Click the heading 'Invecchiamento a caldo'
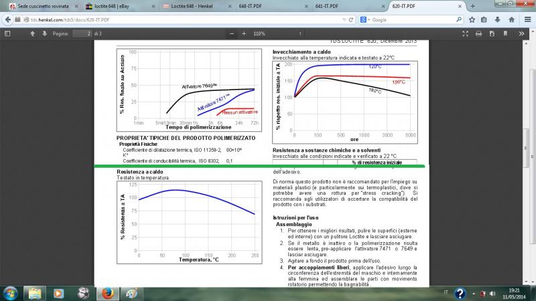The width and height of the screenshot is (536, 301). (301, 52)
